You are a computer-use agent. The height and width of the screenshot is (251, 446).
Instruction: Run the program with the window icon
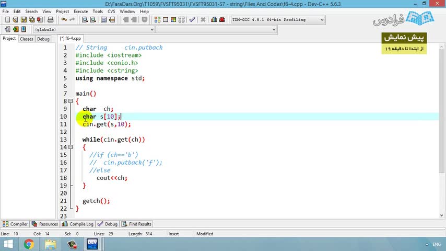pyautogui.click(x=165, y=20)
